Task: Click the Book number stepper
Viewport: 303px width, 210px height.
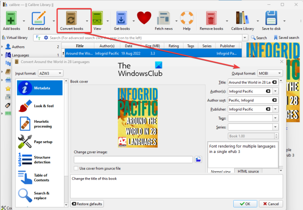Action: click(x=276, y=136)
